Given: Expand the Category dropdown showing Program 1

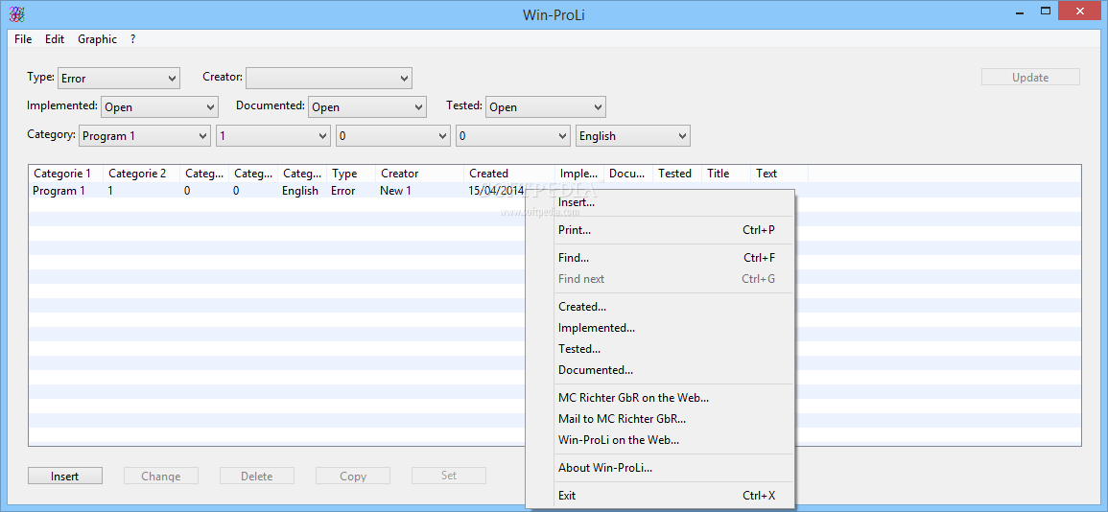Looking at the screenshot, I should 145,136.
